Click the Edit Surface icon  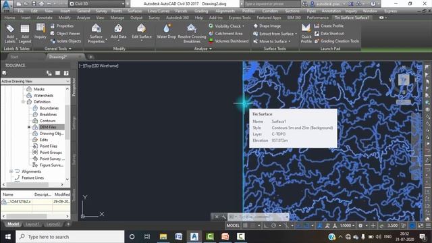142,28
